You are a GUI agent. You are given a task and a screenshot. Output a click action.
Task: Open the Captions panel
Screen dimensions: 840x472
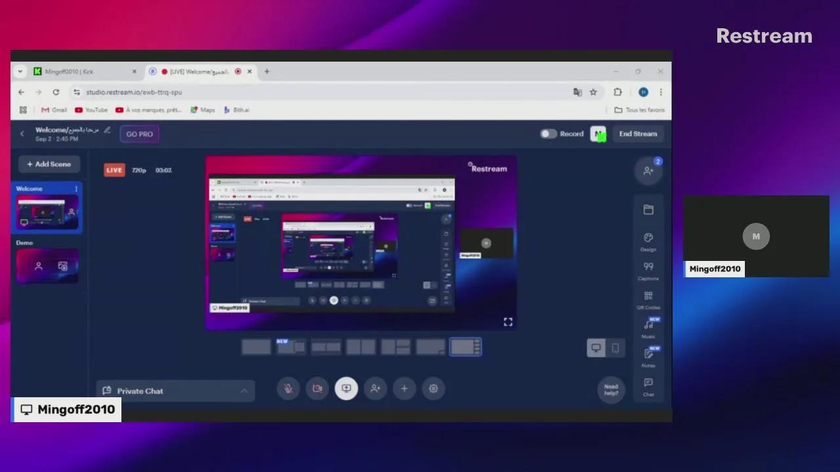(648, 271)
